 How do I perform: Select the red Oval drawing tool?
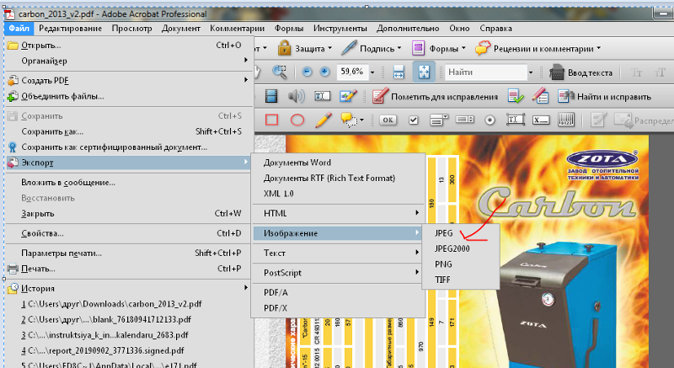tap(297, 120)
